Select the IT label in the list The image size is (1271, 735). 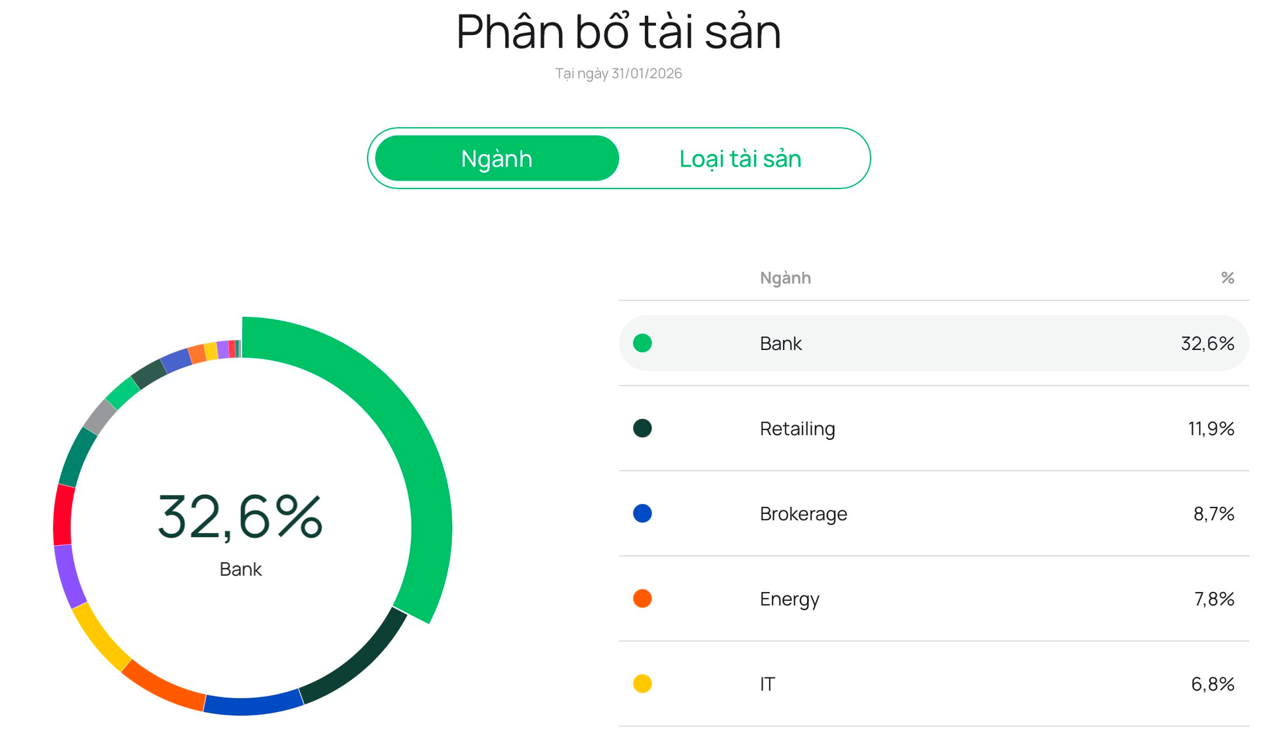[767, 683]
